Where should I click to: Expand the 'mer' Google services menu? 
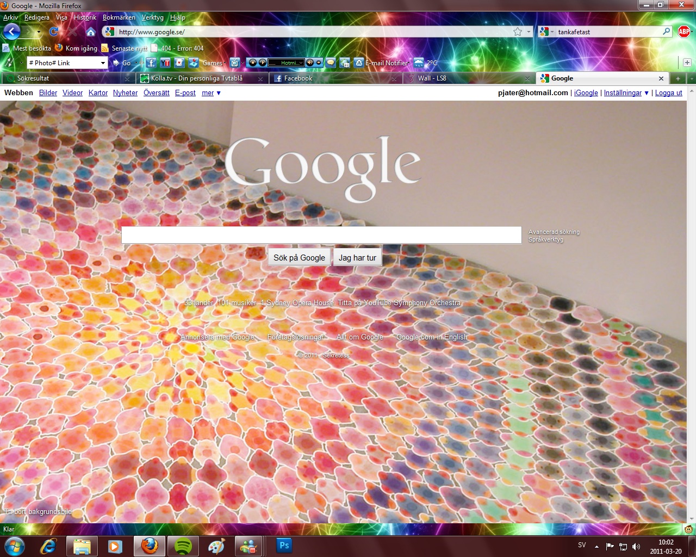pos(211,93)
